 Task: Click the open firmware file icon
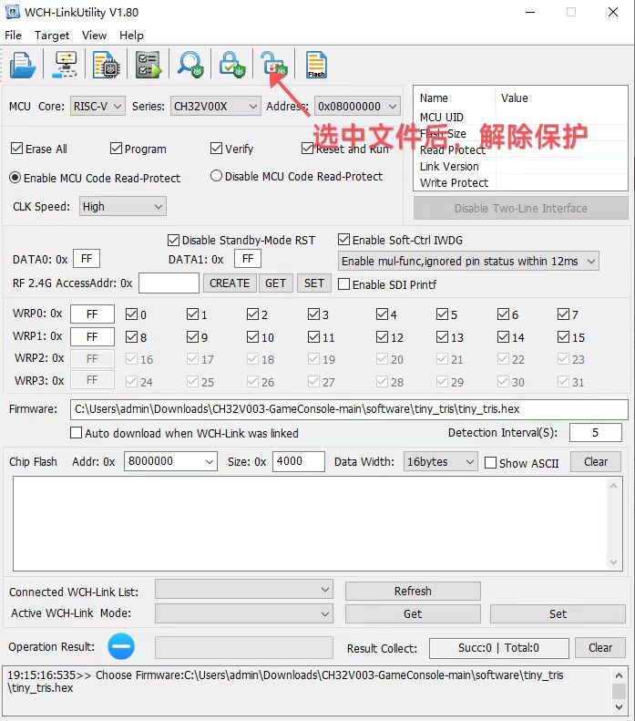tap(23, 65)
